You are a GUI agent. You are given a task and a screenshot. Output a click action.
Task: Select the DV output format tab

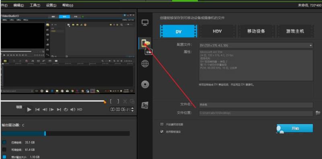pos(178,31)
